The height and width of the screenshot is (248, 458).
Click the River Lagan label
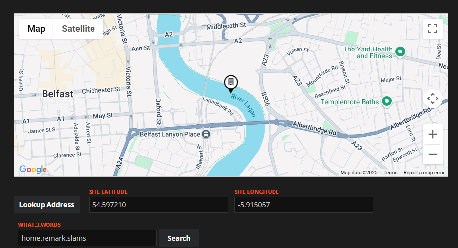pyautogui.click(x=243, y=105)
